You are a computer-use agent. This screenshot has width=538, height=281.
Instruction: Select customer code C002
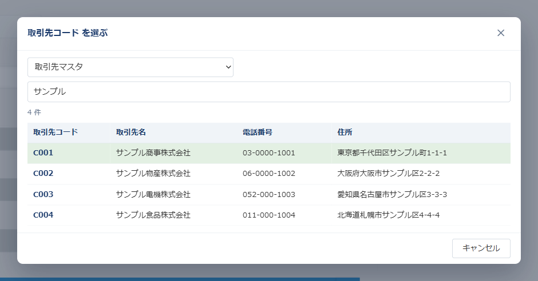tap(43, 173)
